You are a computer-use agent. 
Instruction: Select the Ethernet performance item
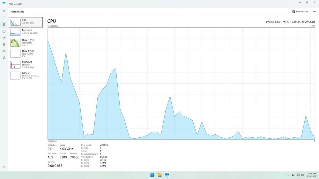(26, 65)
